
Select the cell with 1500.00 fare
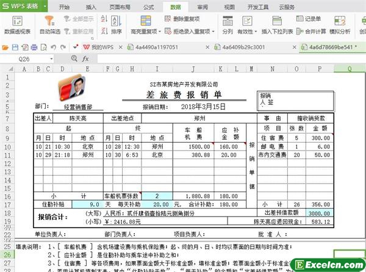[193, 147]
